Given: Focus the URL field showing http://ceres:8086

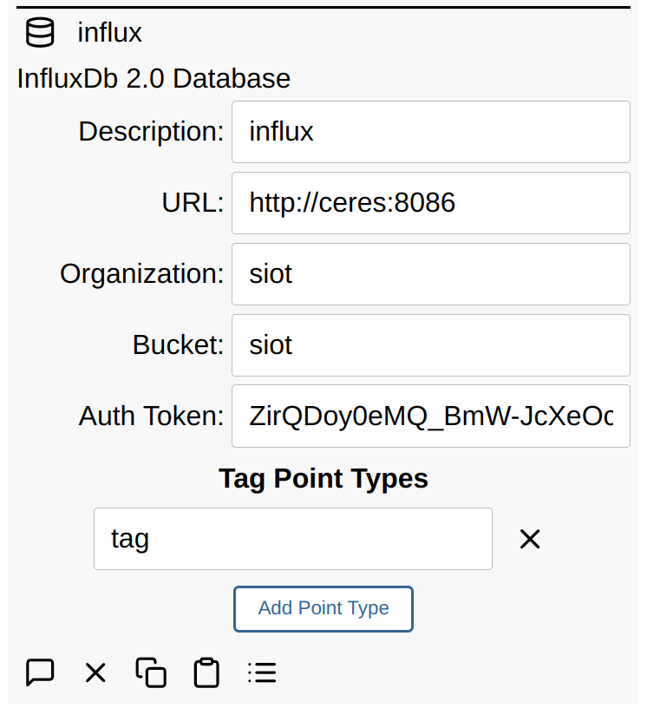Looking at the screenshot, I should point(430,203).
